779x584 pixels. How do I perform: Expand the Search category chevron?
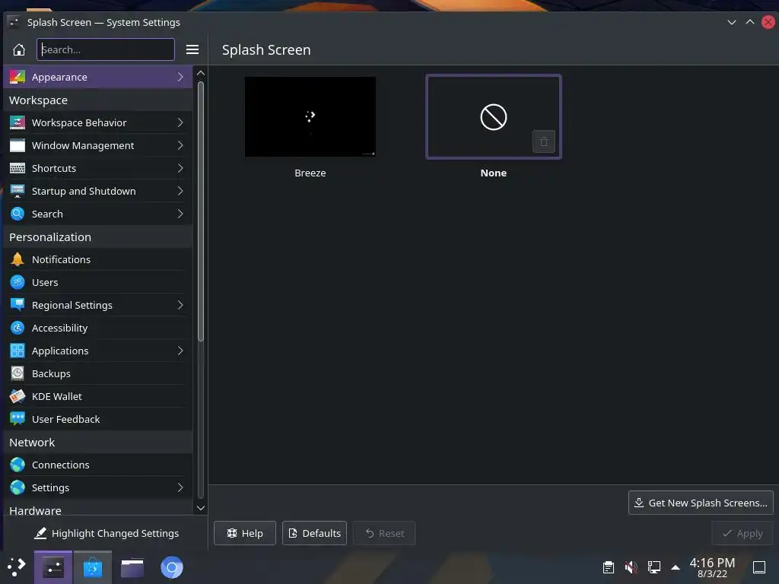pyautogui.click(x=180, y=214)
